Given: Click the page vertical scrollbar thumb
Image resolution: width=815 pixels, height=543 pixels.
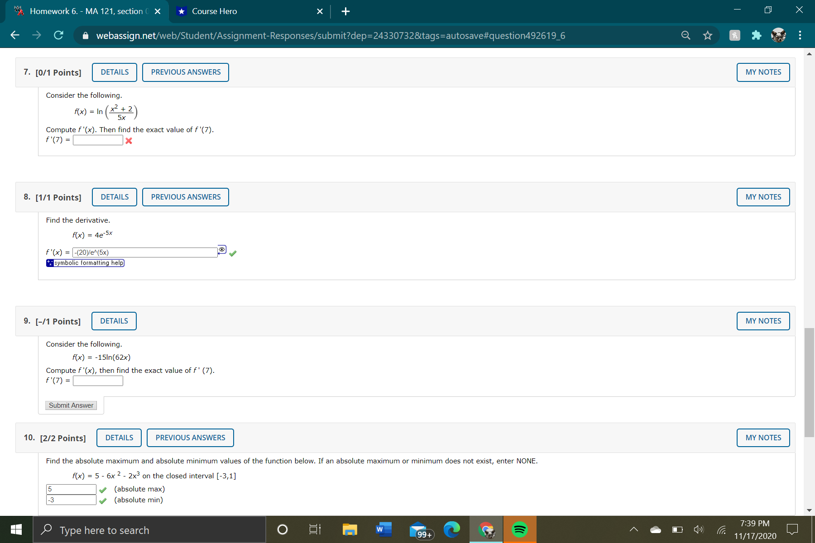Looking at the screenshot, I should [809, 382].
